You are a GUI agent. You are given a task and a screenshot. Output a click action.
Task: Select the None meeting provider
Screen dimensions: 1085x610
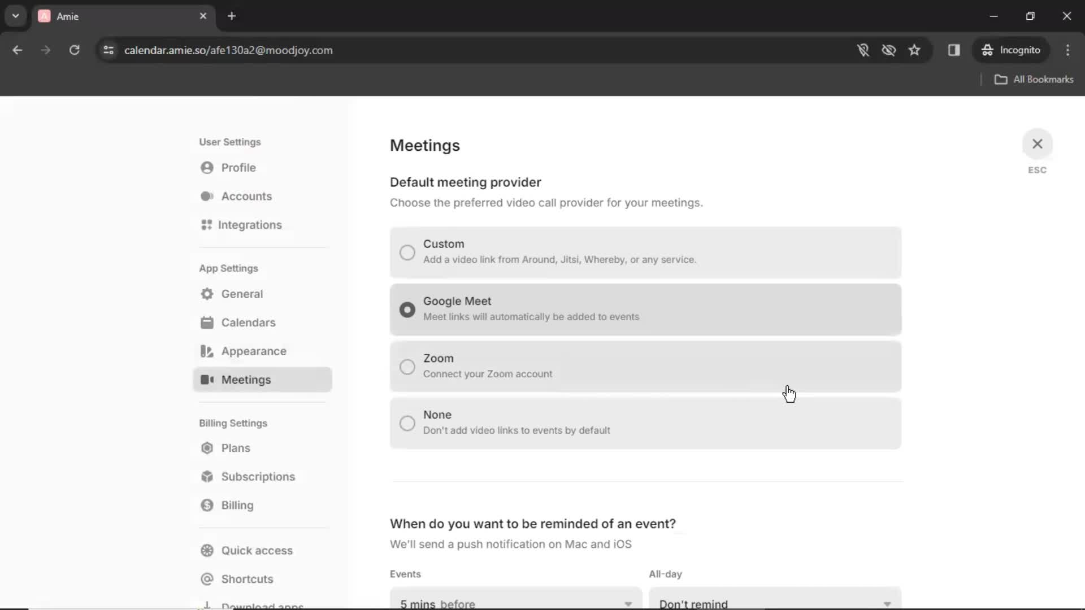(406, 422)
